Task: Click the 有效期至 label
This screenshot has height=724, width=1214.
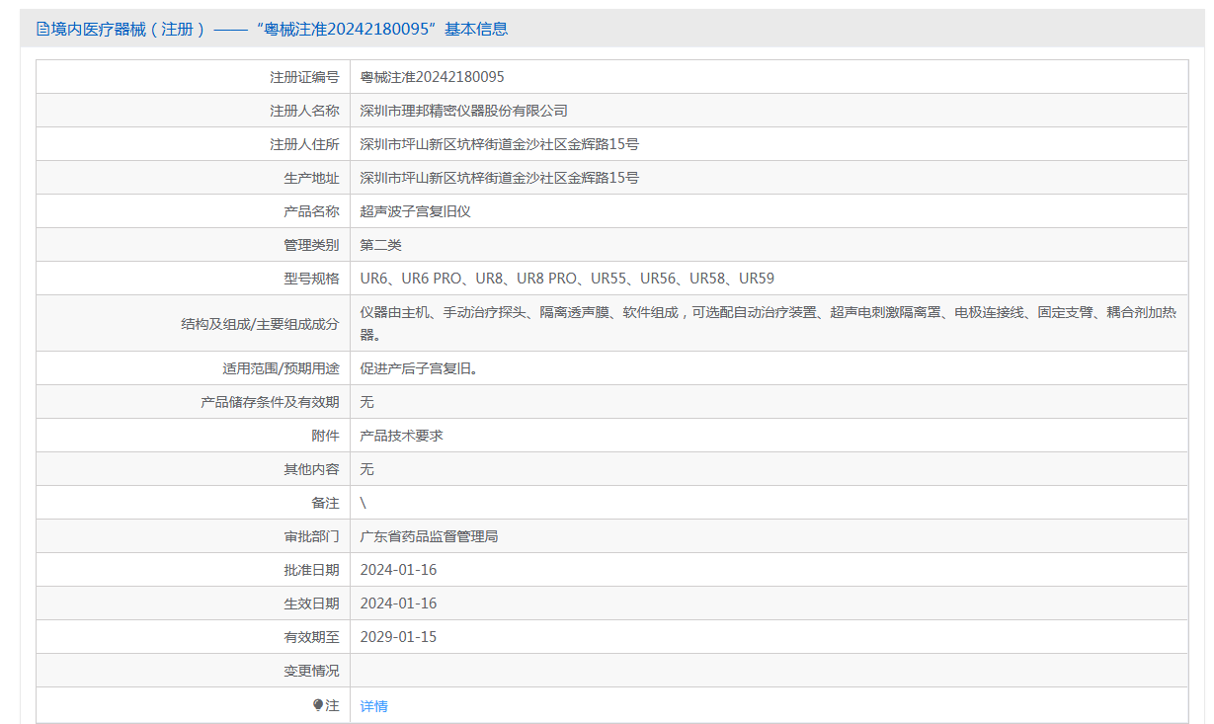Action: point(311,637)
